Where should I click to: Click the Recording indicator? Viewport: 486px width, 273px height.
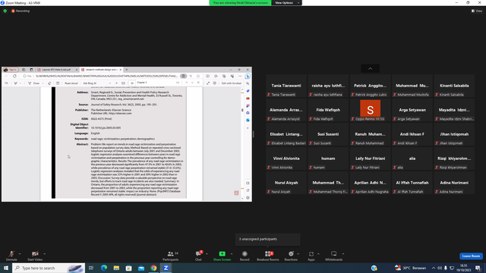(x=21, y=11)
